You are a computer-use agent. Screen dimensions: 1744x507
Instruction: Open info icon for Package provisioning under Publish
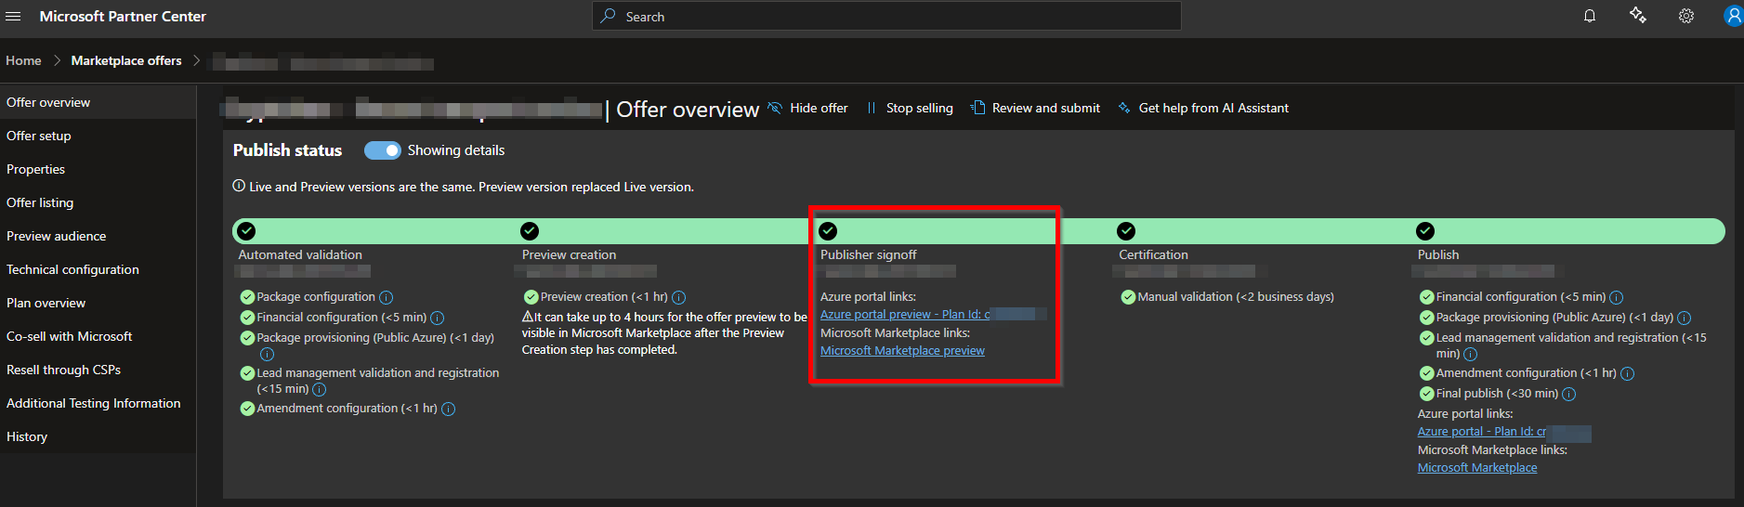(1684, 318)
